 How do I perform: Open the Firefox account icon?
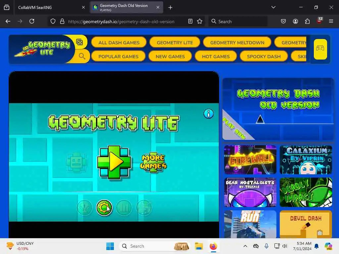click(295, 21)
